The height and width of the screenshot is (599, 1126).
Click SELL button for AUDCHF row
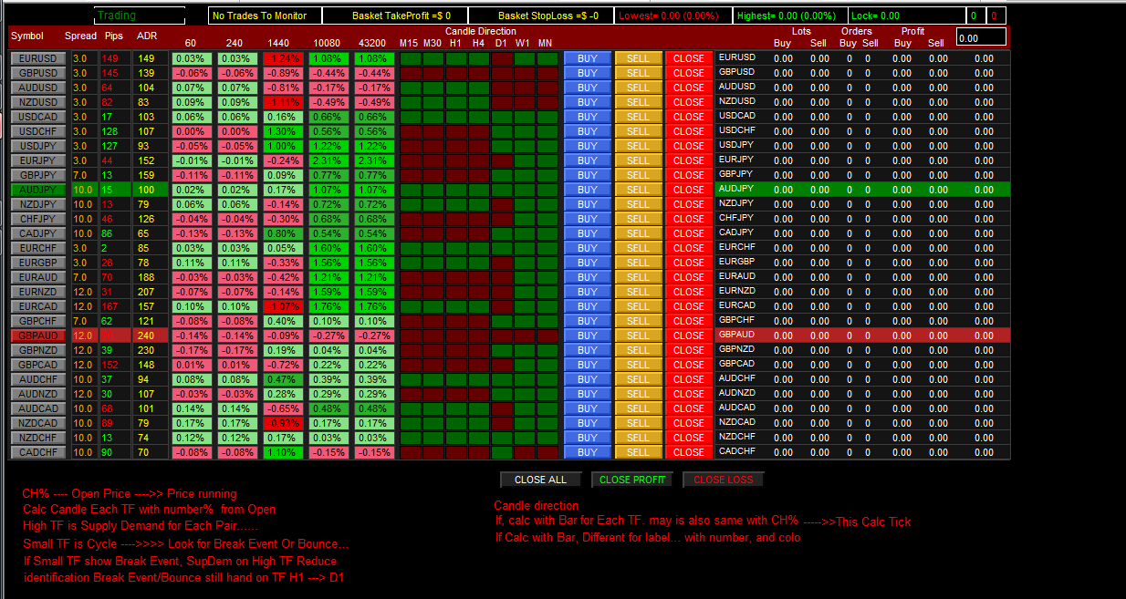(x=638, y=379)
